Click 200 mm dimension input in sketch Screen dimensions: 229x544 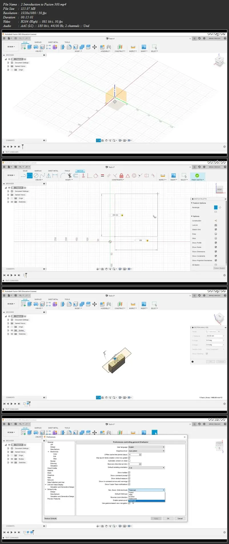pyautogui.click(x=115, y=215)
